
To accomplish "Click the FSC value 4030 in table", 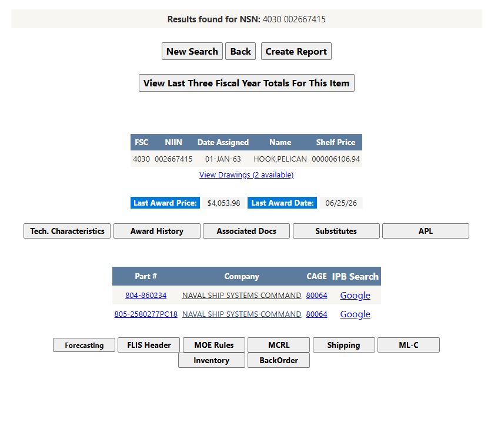I will click(141, 159).
